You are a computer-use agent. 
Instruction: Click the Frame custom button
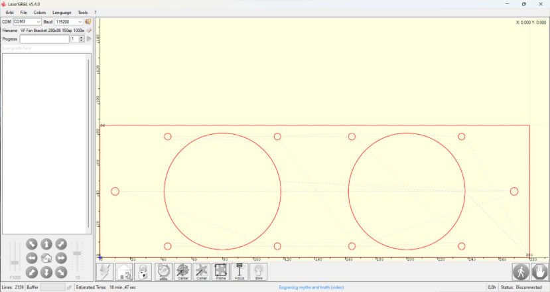[221, 271]
